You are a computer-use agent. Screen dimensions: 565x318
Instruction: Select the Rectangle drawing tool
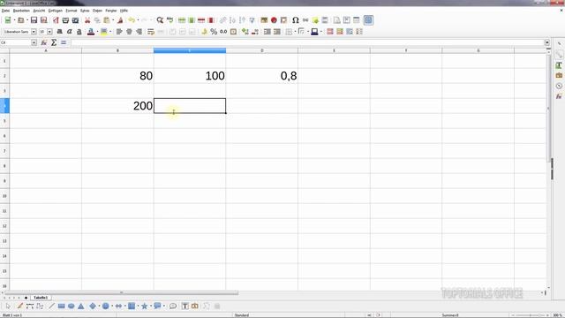[61, 307]
